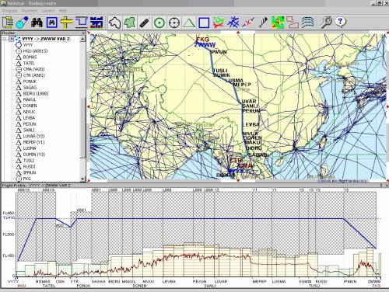Open the help question mark icon
Viewport: 389px width, 292px height.
click(x=340, y=23)
